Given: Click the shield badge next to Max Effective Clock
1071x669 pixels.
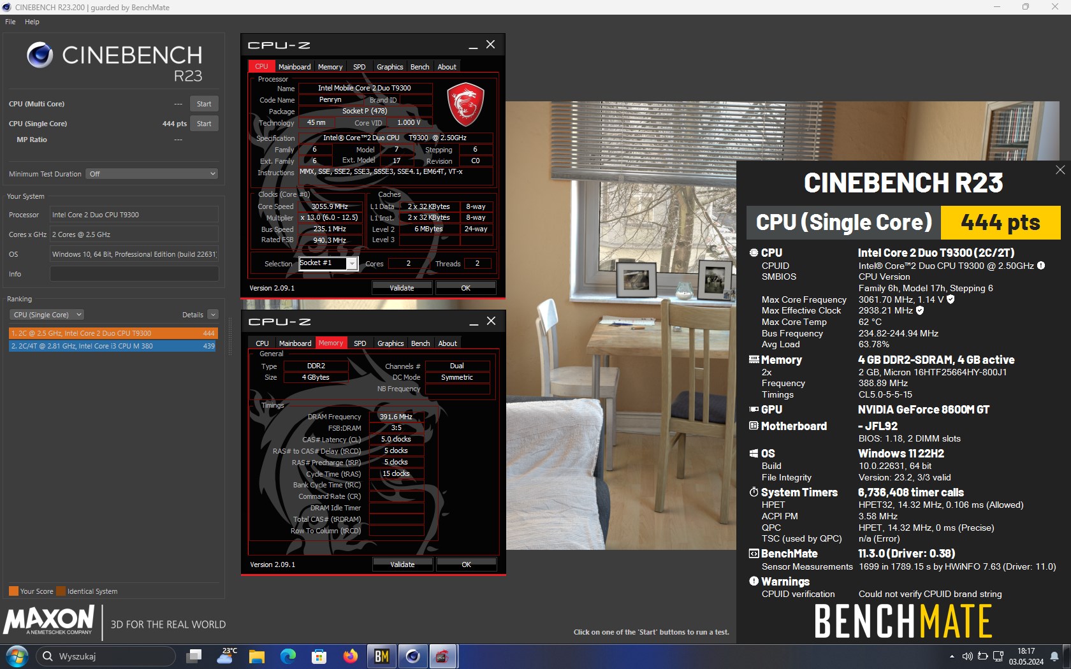Looking at the screenshot, I should pyautogui.click(x=920, y=310).
